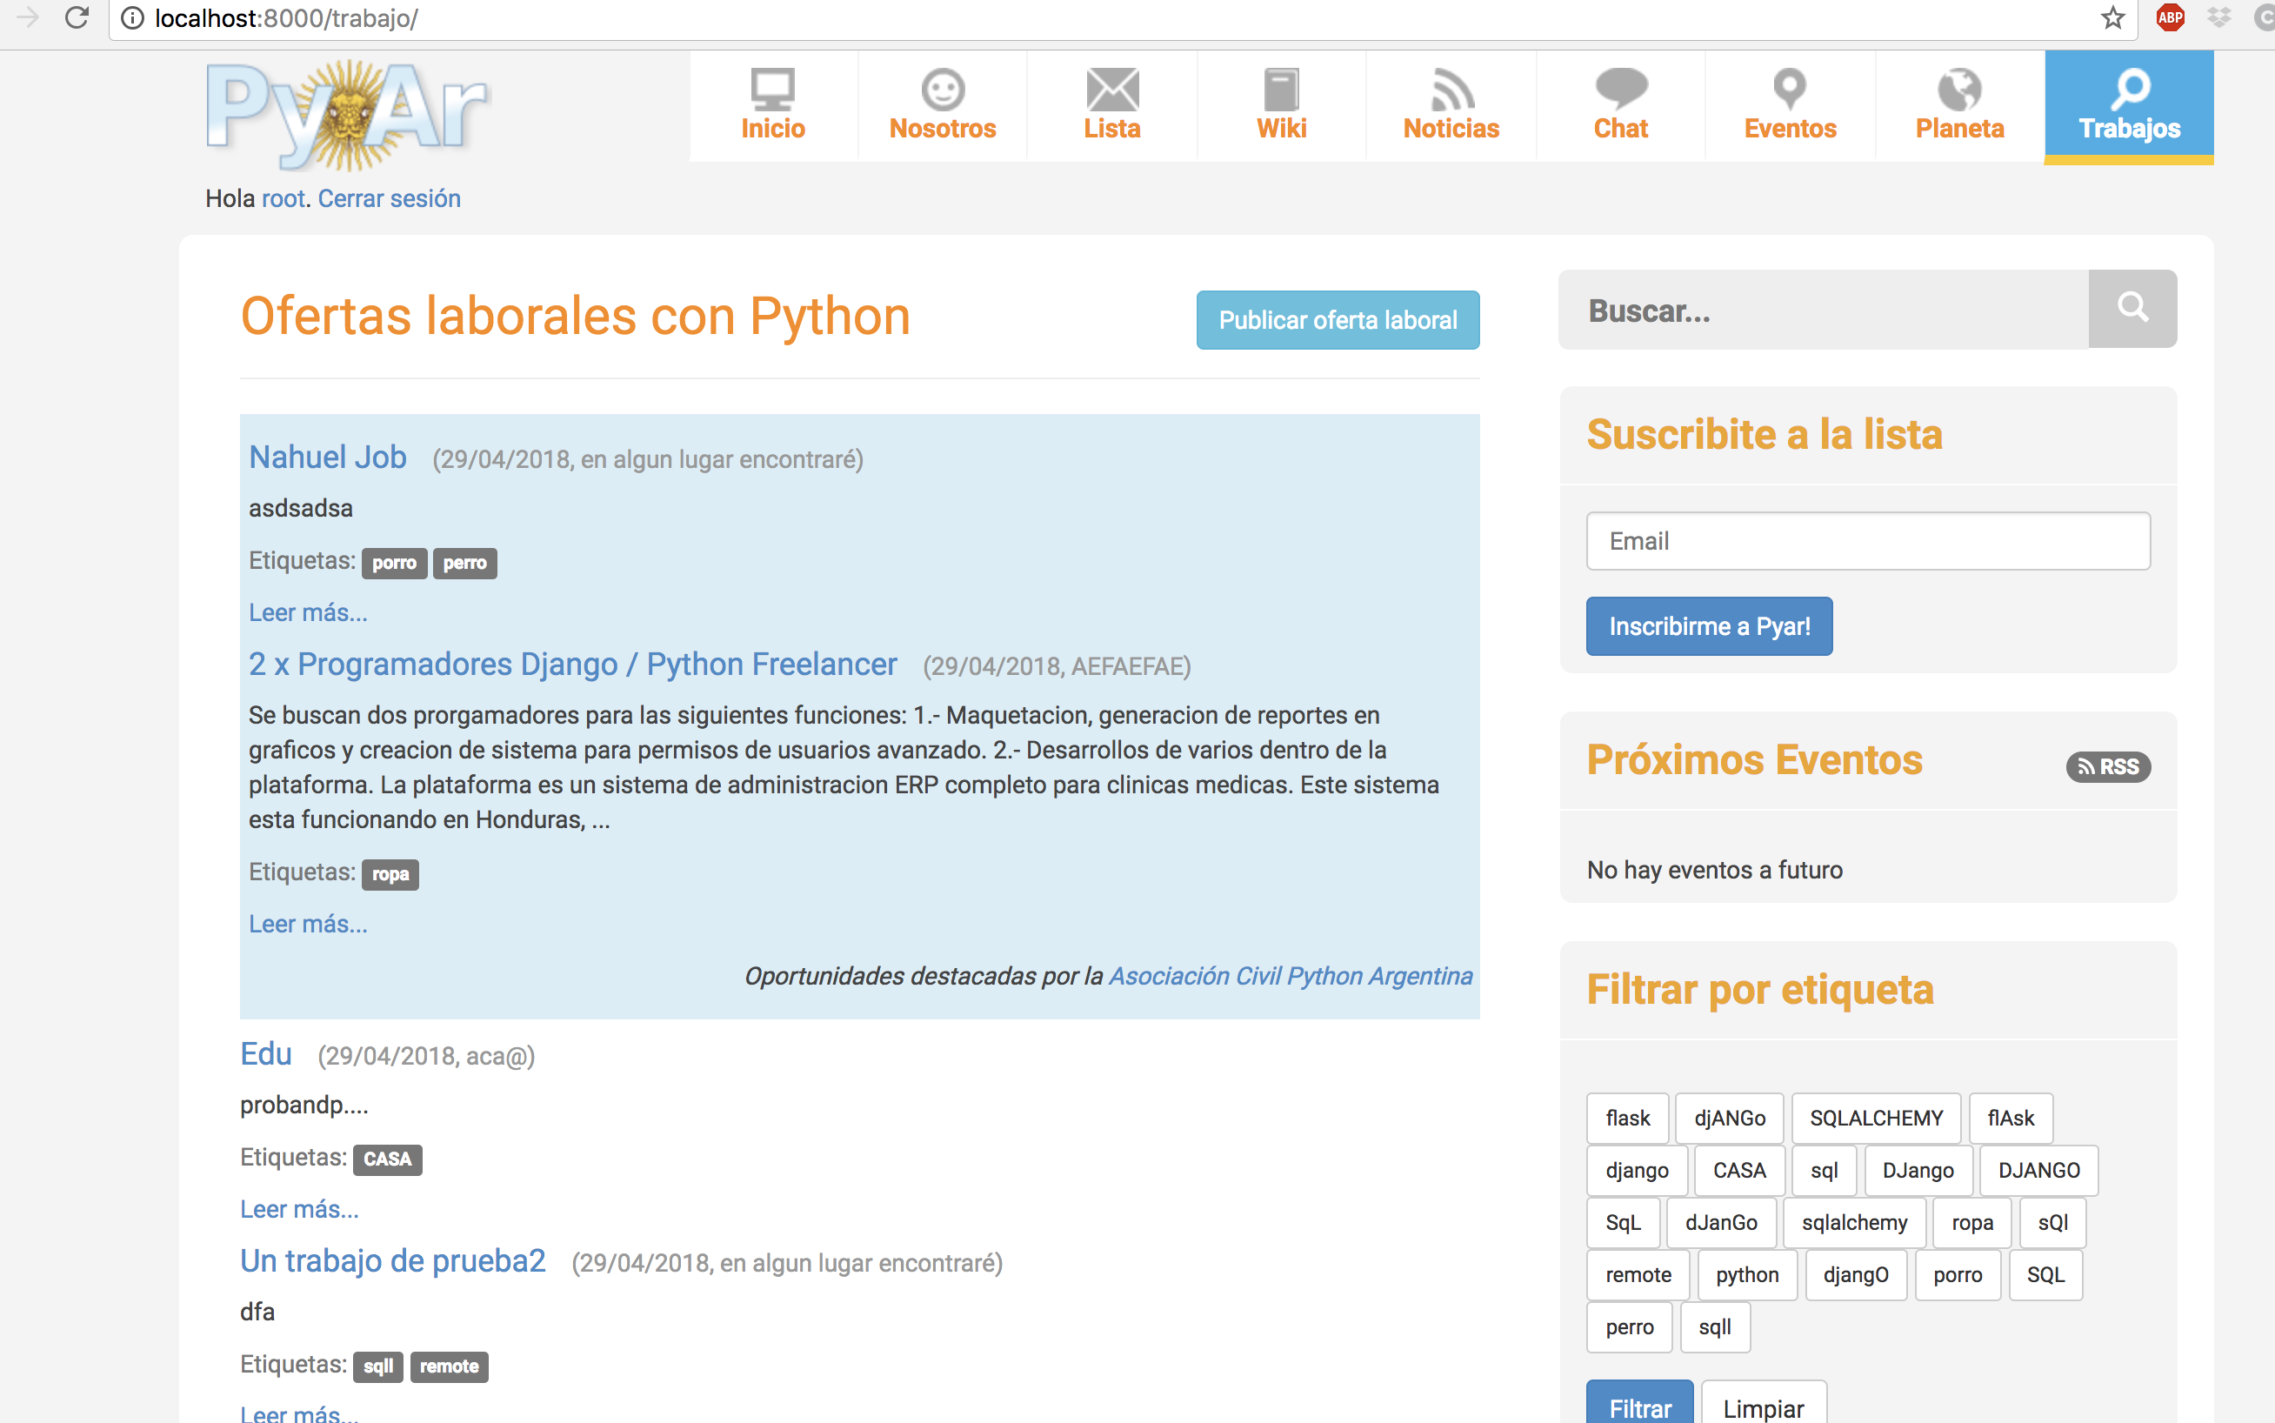The image size is (2275, 1423).
Task: Open the Próximos Eventos RSS feed badge
Action: (x=2107, y=766)
